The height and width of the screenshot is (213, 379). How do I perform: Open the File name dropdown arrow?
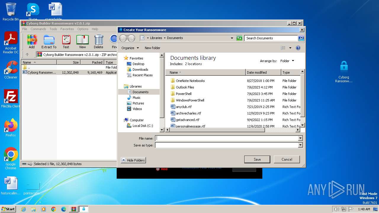(x=300, y=138)
